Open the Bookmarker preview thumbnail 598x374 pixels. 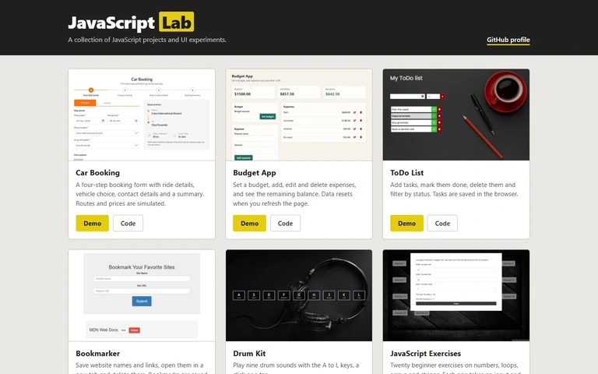(x=142, y=295)
